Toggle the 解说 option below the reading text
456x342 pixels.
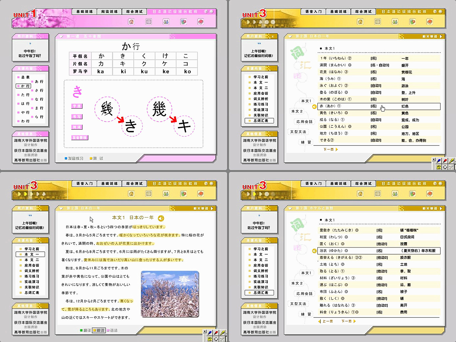click(99, 331)
